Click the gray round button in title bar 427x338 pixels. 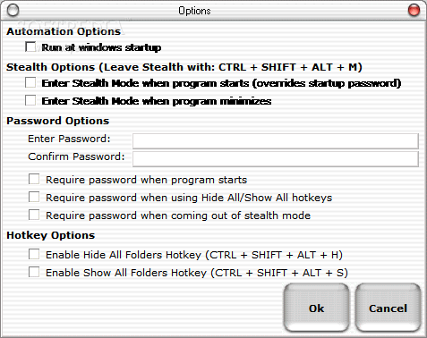tap(13, 11)
